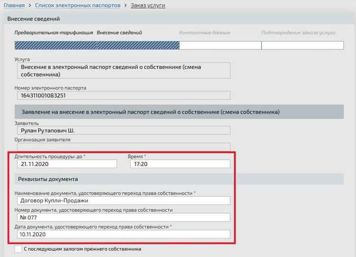This screenshot has width=356, height=257.
Task: Click the Наименование документа, удостоверяющего переход label
Action: [105, 193]
